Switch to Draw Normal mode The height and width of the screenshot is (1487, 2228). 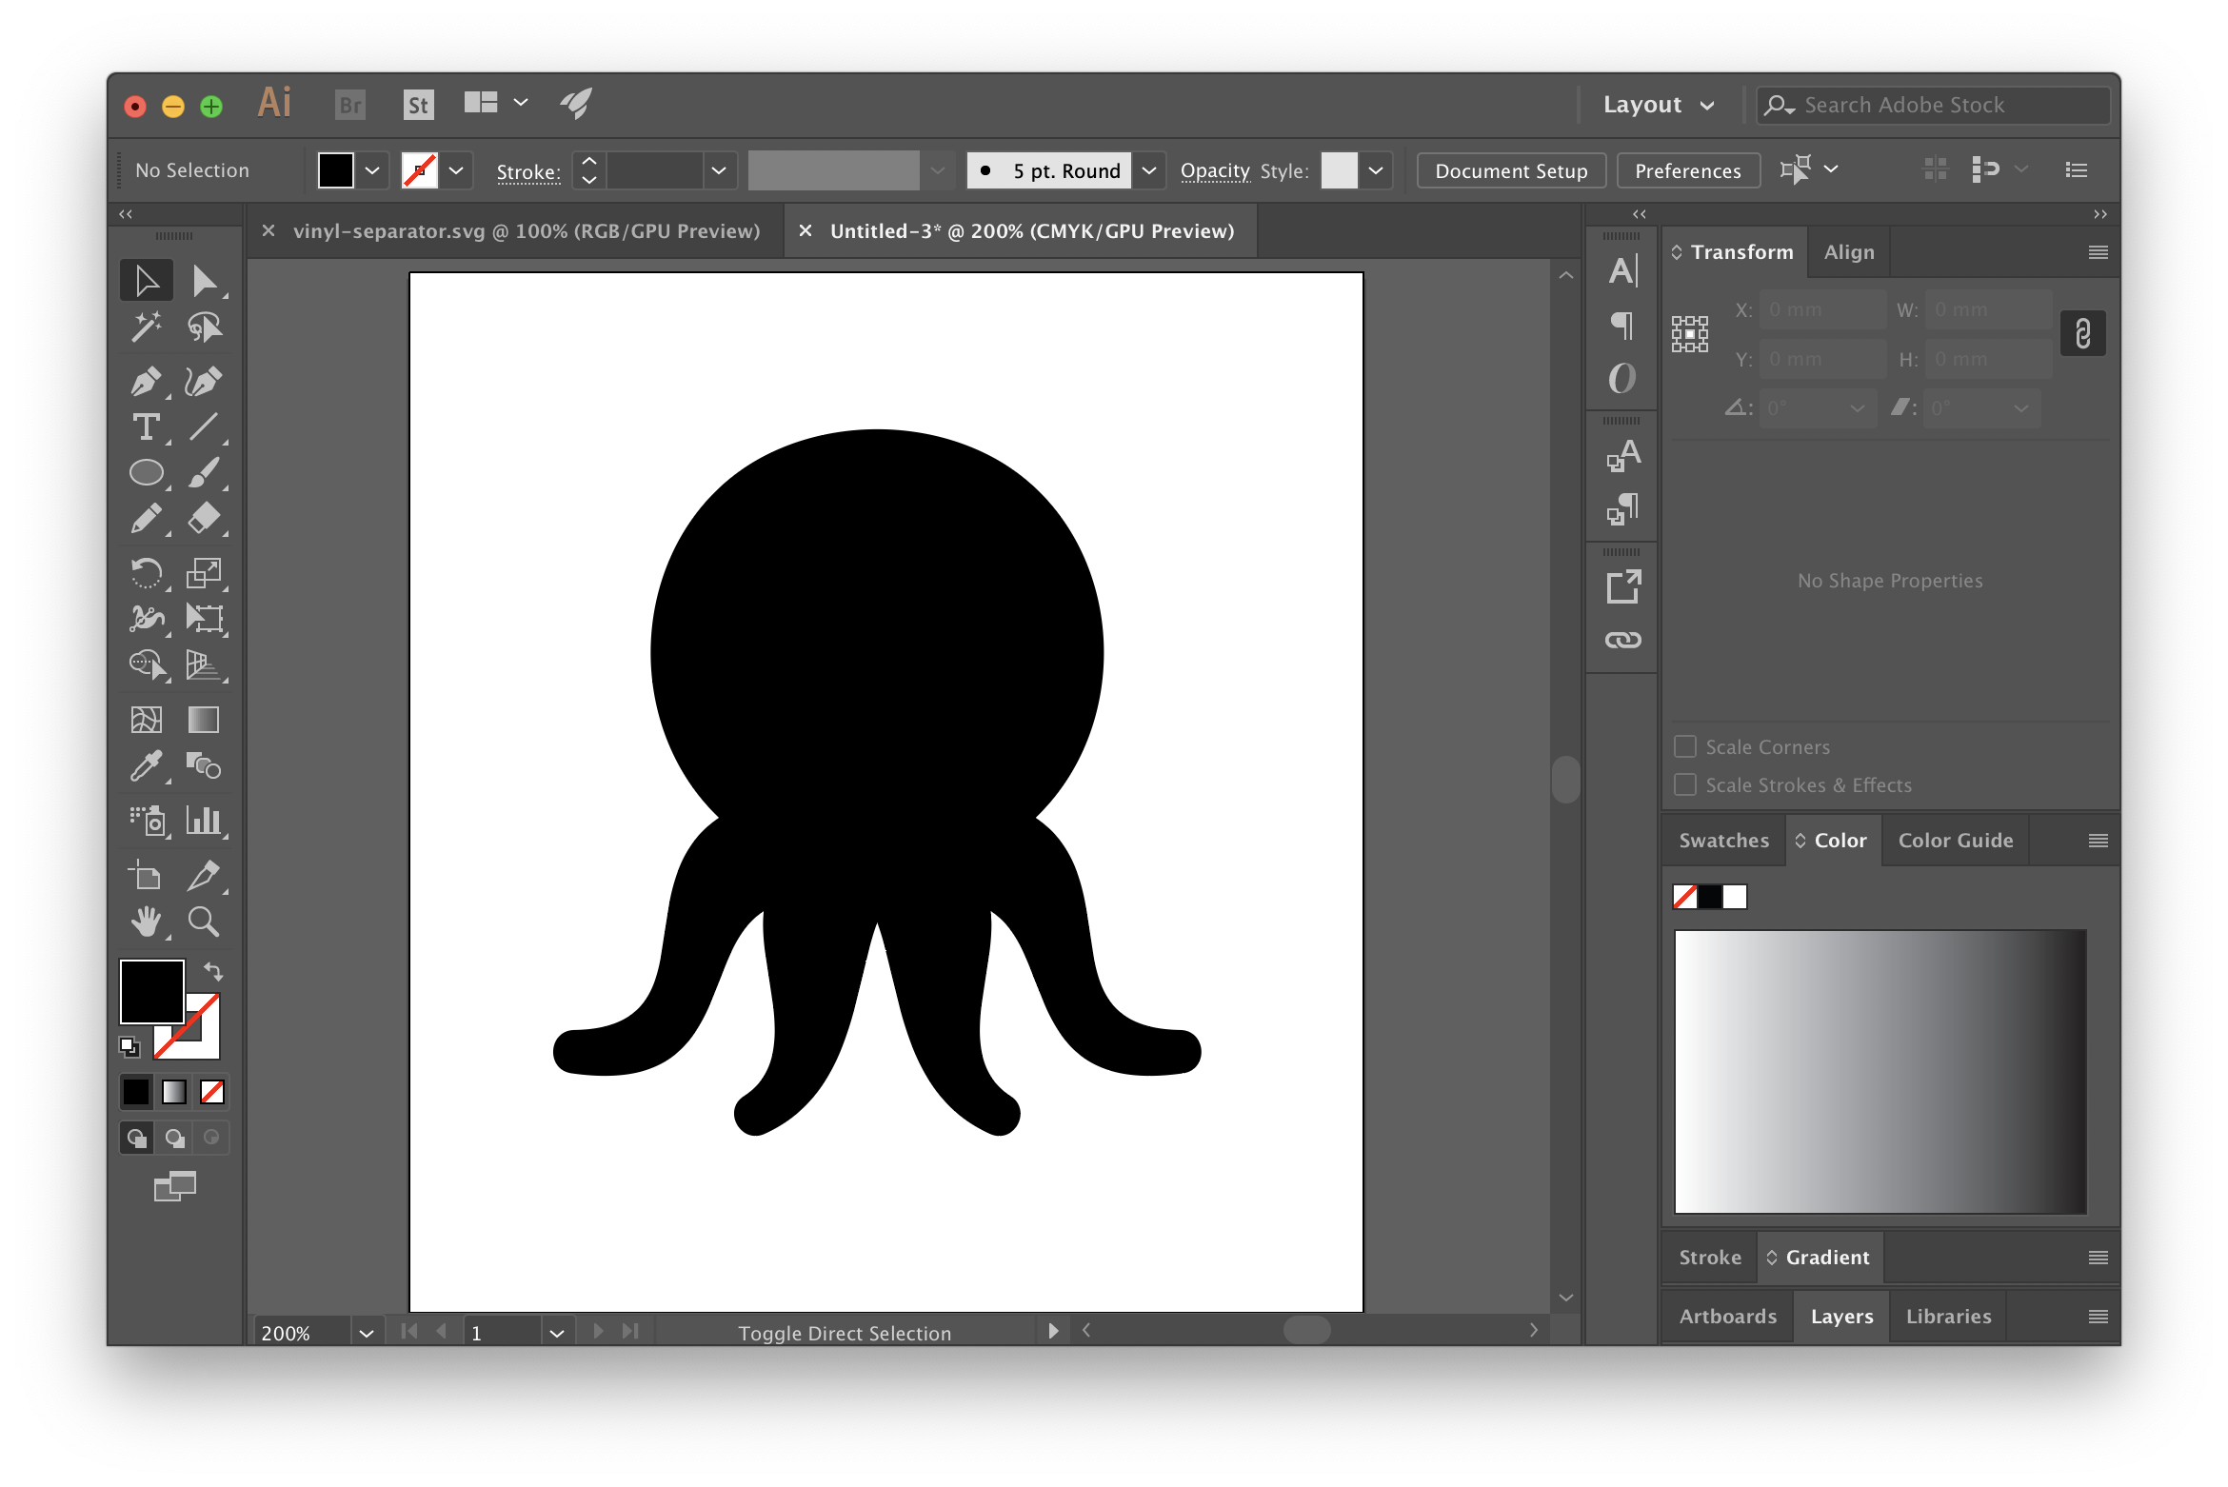[137, 1138]
